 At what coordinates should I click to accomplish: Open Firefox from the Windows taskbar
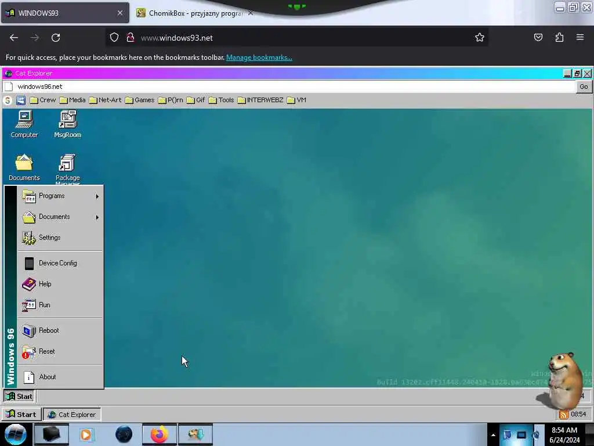(x=160, y=434)
